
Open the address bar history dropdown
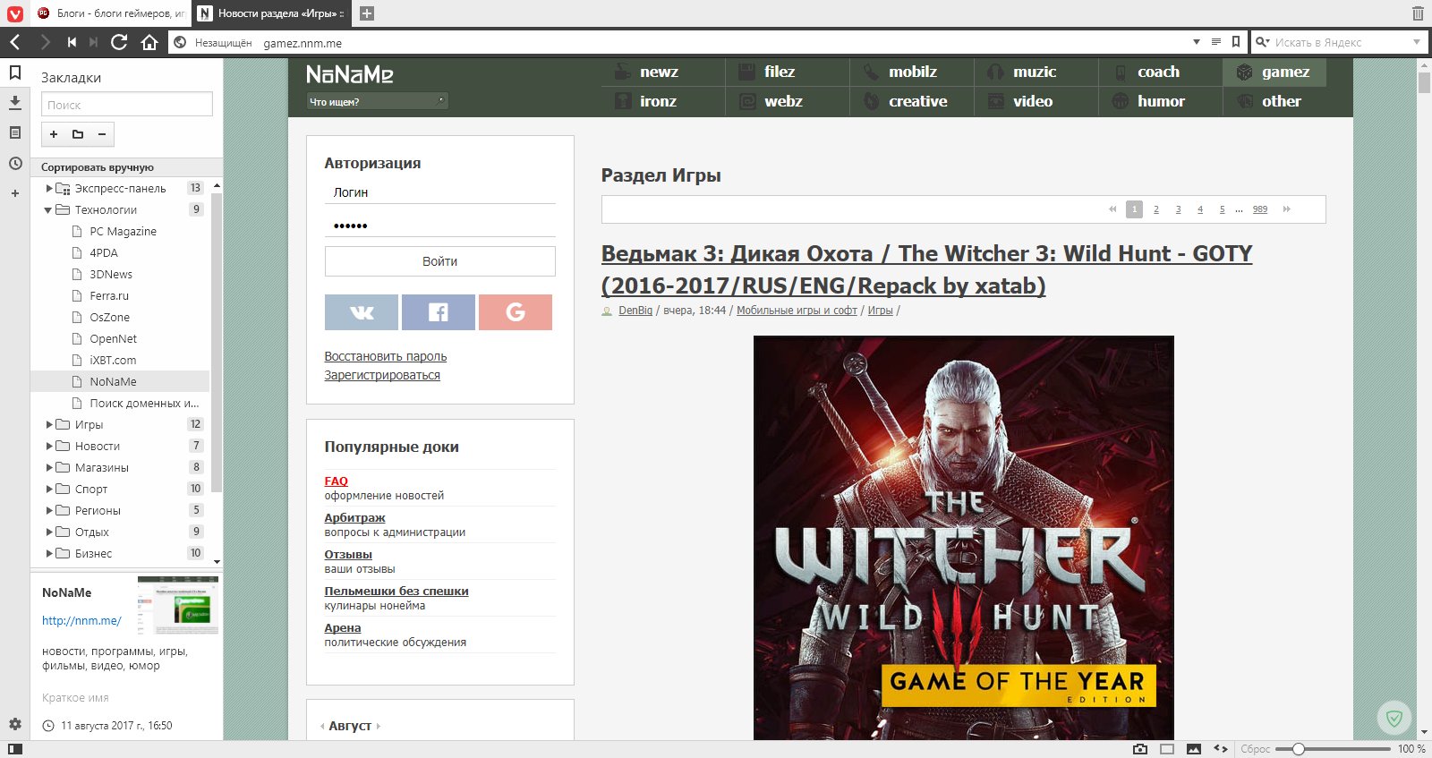pos(1197,42)
